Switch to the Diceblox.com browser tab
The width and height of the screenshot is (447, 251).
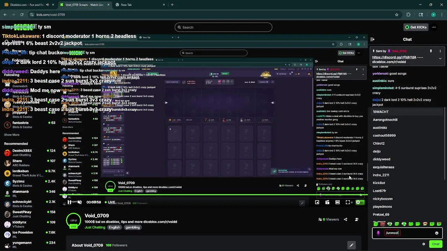click(x=29, y=5)
